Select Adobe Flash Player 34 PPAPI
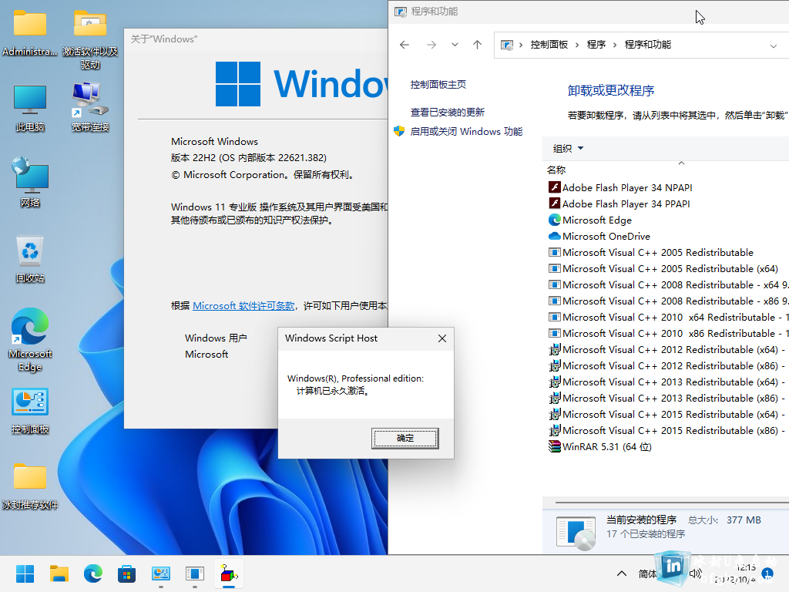The width and height of the screenshot is (789, 592). click(x=619, y=203)
